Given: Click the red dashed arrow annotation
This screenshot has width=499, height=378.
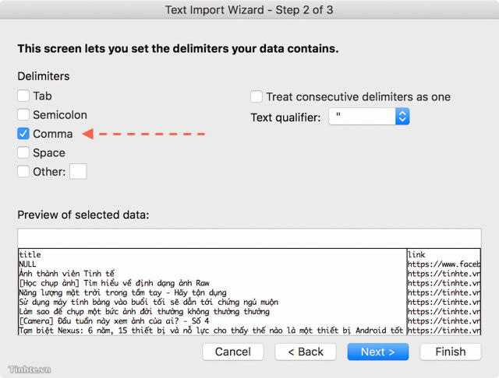Looking at the screenshot, I should click(x=143, y=134).
